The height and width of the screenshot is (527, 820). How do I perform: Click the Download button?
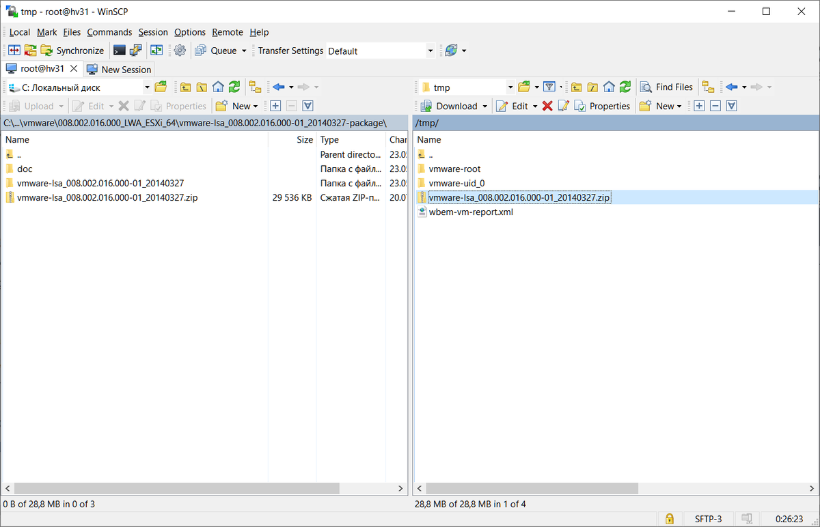pyautogui.click(x=450, y=106)
